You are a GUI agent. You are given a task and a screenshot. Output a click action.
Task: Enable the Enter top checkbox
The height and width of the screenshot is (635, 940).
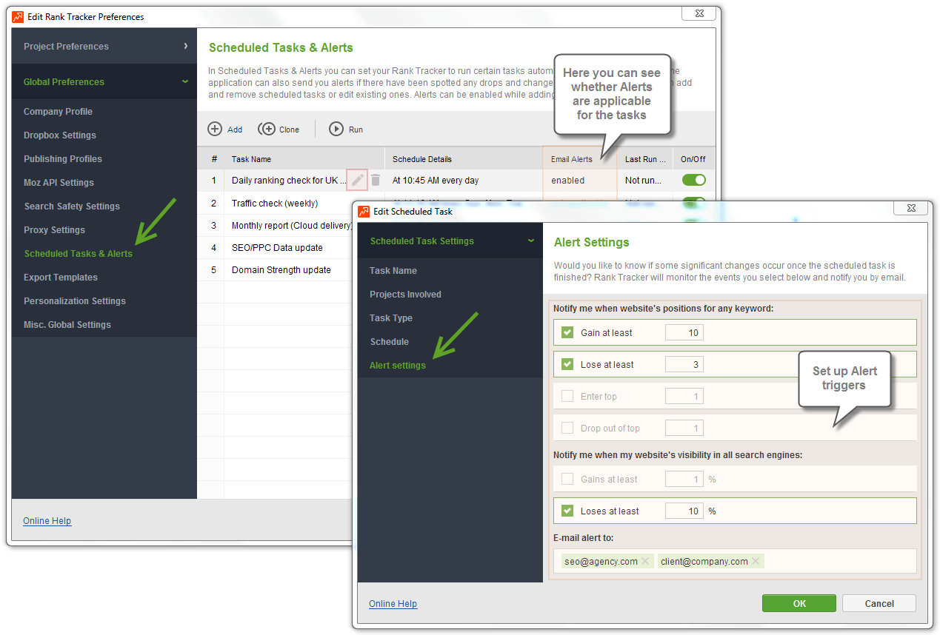567,396
